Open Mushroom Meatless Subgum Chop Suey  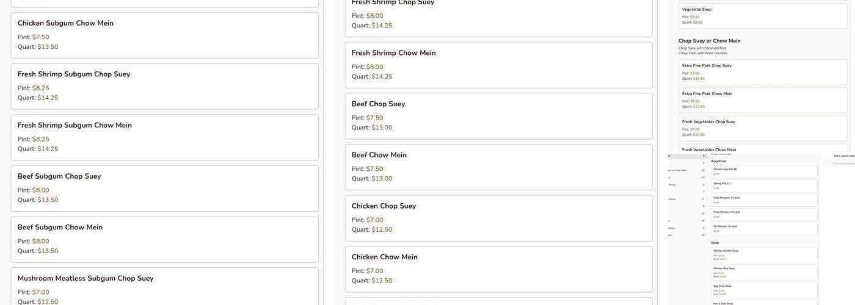coord(164,287)
